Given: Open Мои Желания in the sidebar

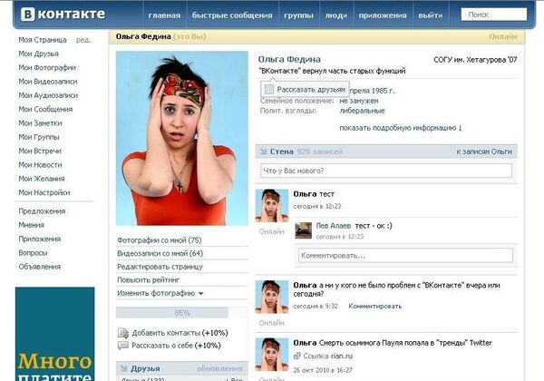Looking at the screenshot, I should coord(42,179).
